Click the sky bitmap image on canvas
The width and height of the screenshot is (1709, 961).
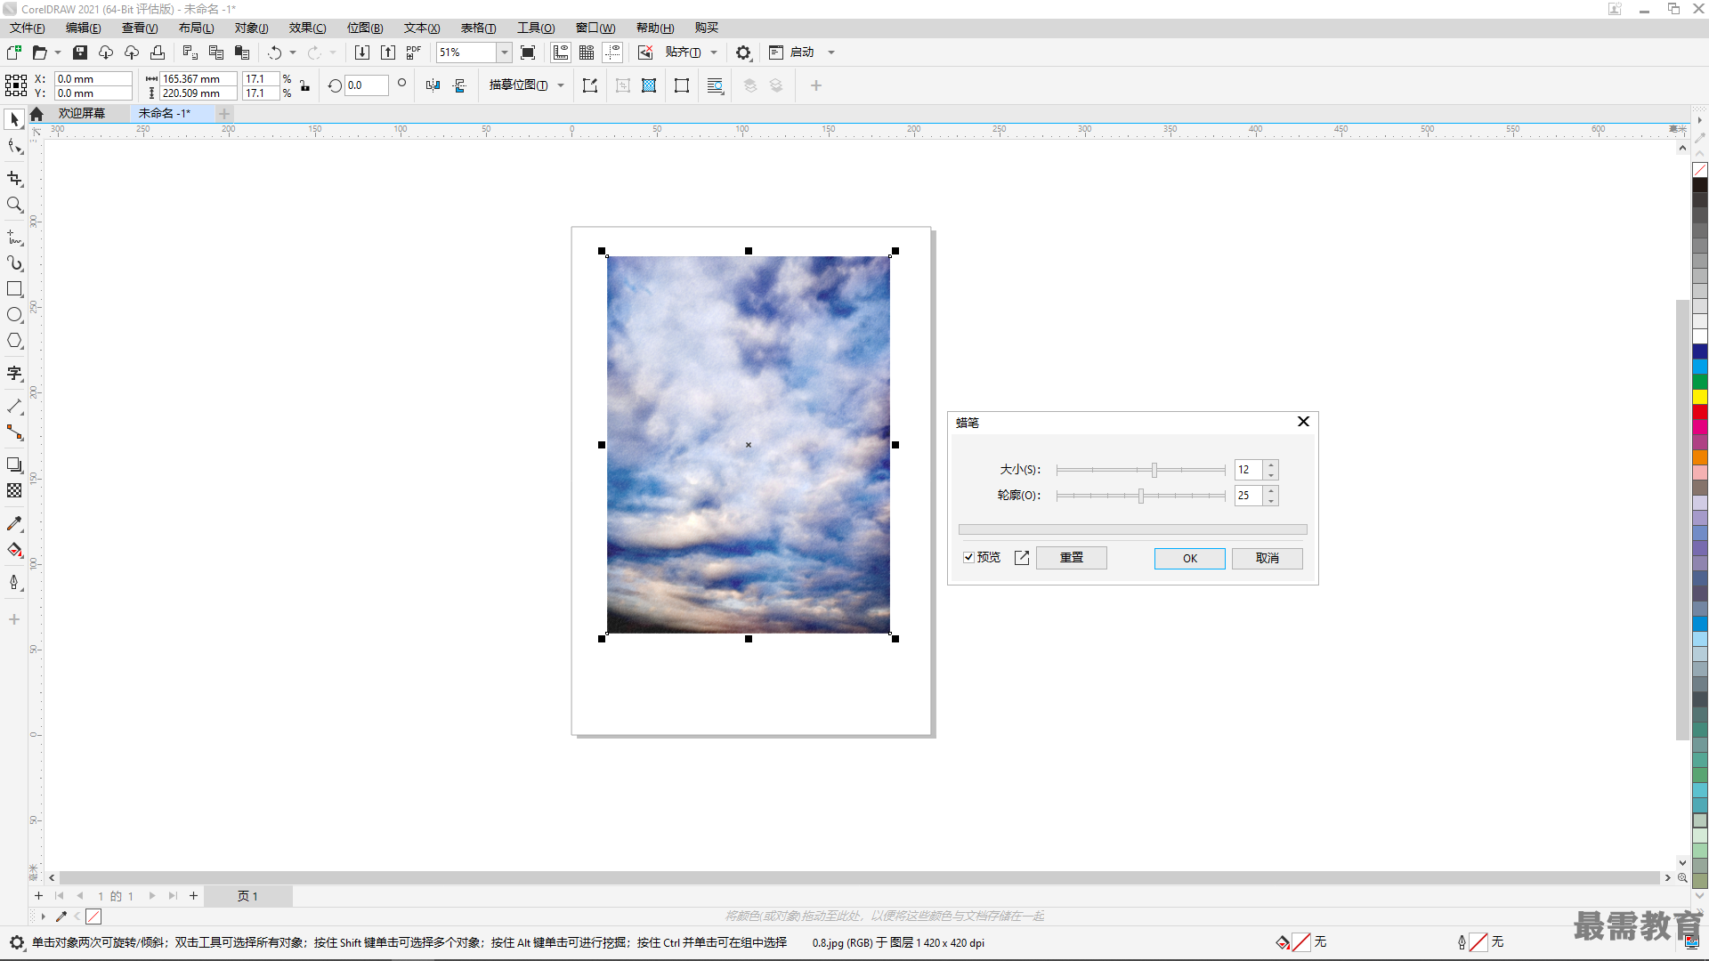[748, 445]
